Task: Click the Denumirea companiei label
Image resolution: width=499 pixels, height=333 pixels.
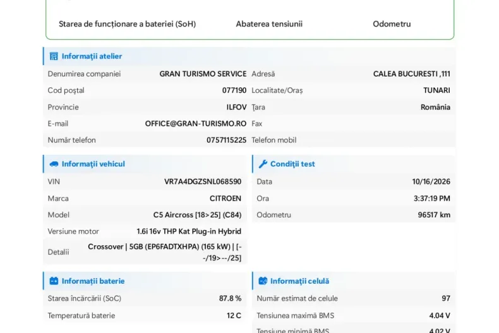Action: click(x=84, y=74)
